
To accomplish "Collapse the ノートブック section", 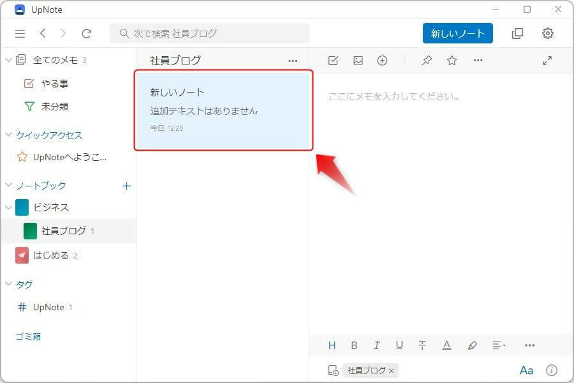I will (9, 185).
